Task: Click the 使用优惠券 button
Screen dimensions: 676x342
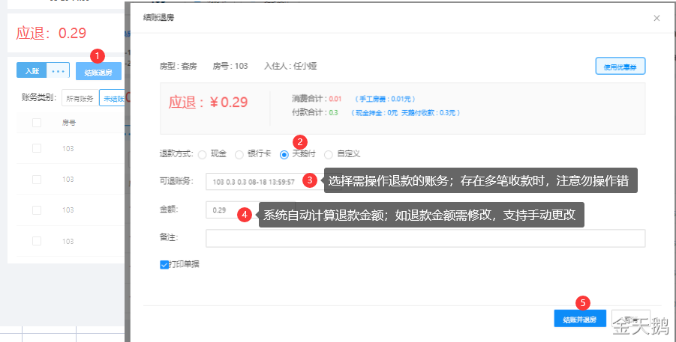Action: click(x=620, y=67)
